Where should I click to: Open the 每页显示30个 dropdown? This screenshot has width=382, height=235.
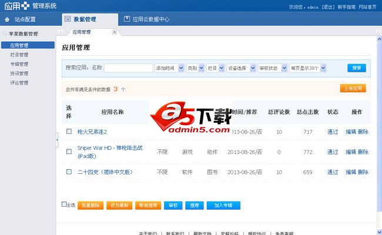[307, 68]
